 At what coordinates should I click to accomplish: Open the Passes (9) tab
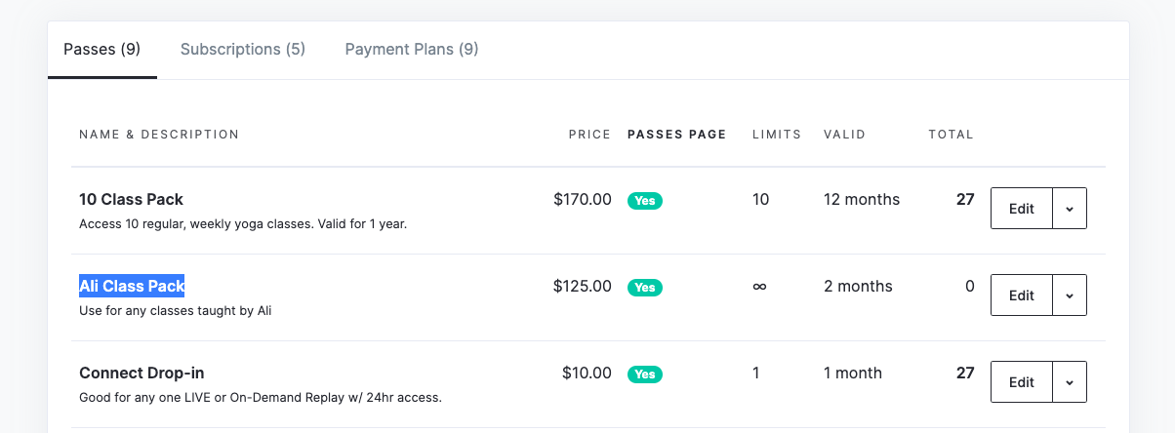(101, 49)
